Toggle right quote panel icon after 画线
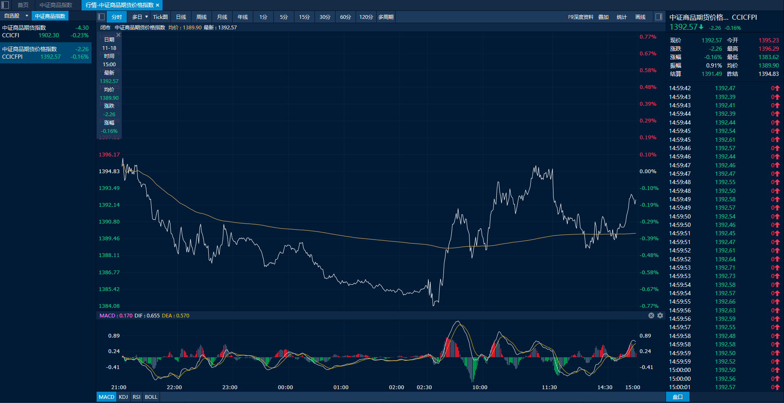Image resolution: width=784 pixels, height=403 pixels. pyautogui.click(x=659, y=17)
